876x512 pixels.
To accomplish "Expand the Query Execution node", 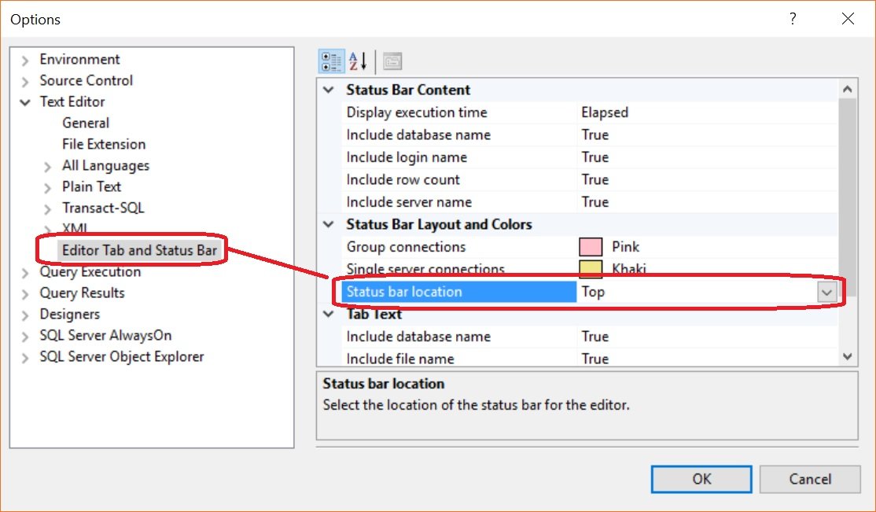I will click(x=24, y=272).
